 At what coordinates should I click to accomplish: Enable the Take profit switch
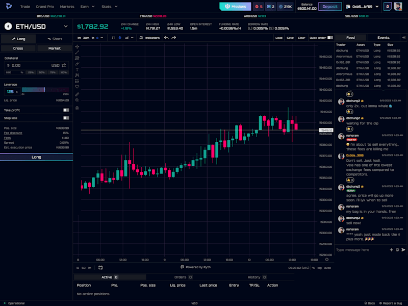66,110
